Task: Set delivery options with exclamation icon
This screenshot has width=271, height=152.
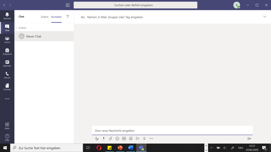Action: [x=104, y=139]
